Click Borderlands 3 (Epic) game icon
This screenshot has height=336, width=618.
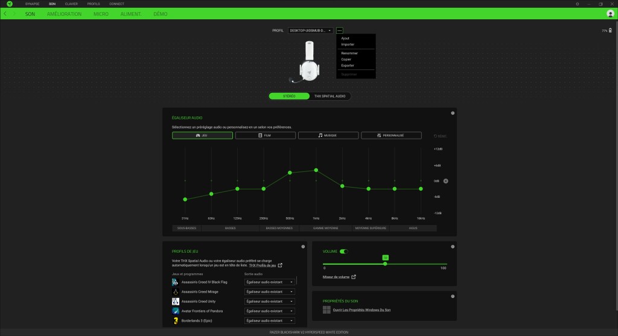tap(176, 321)
